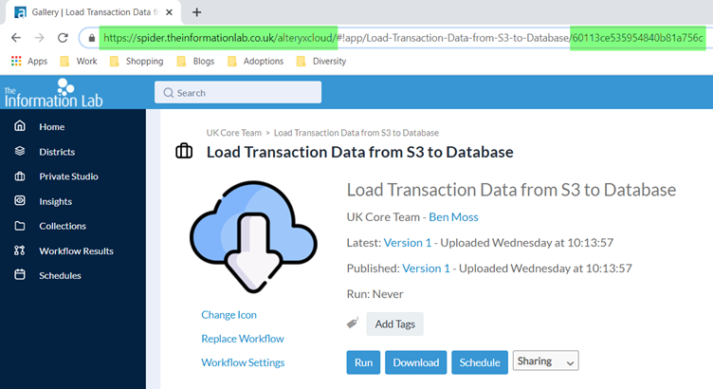This screenshot has height=389, width=713.
Task: Go to Home in the sidebar
Action: 52,127
